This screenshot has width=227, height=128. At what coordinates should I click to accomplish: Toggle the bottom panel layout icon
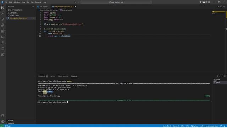(204, 2)
